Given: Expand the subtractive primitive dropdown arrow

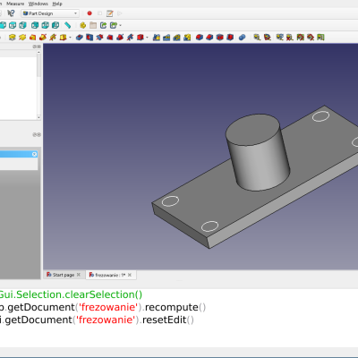Looking at the screenshot, I should 147,38.
